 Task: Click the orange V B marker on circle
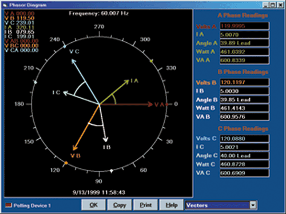click(x=66, y=163)
